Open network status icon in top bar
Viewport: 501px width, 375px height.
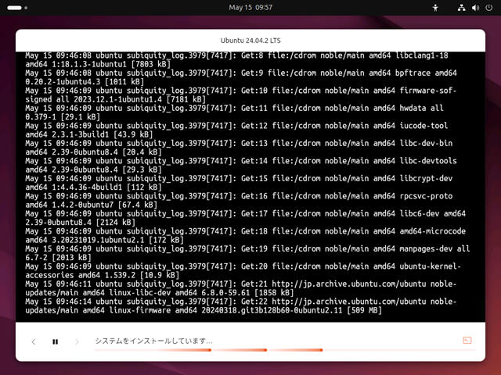click(461, 8)
